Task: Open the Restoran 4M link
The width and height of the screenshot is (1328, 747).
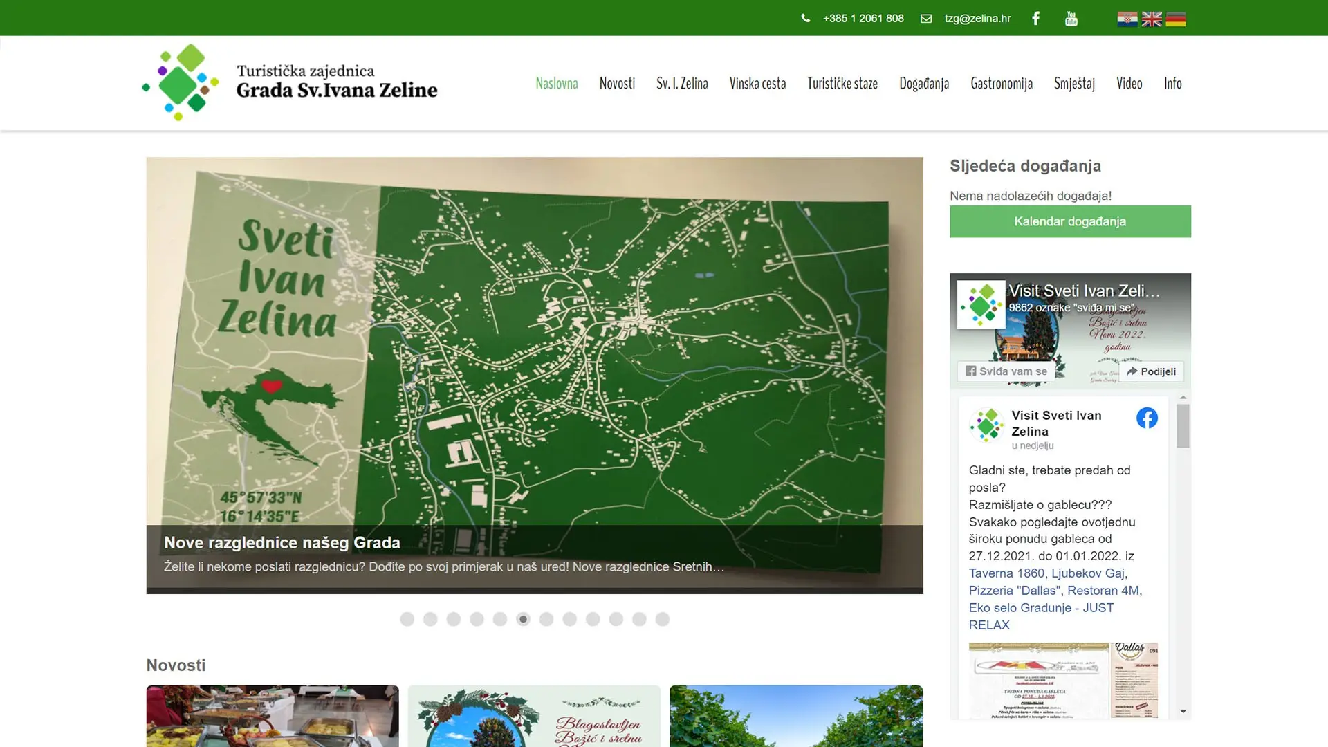Action: click(x=1103, y=591)
